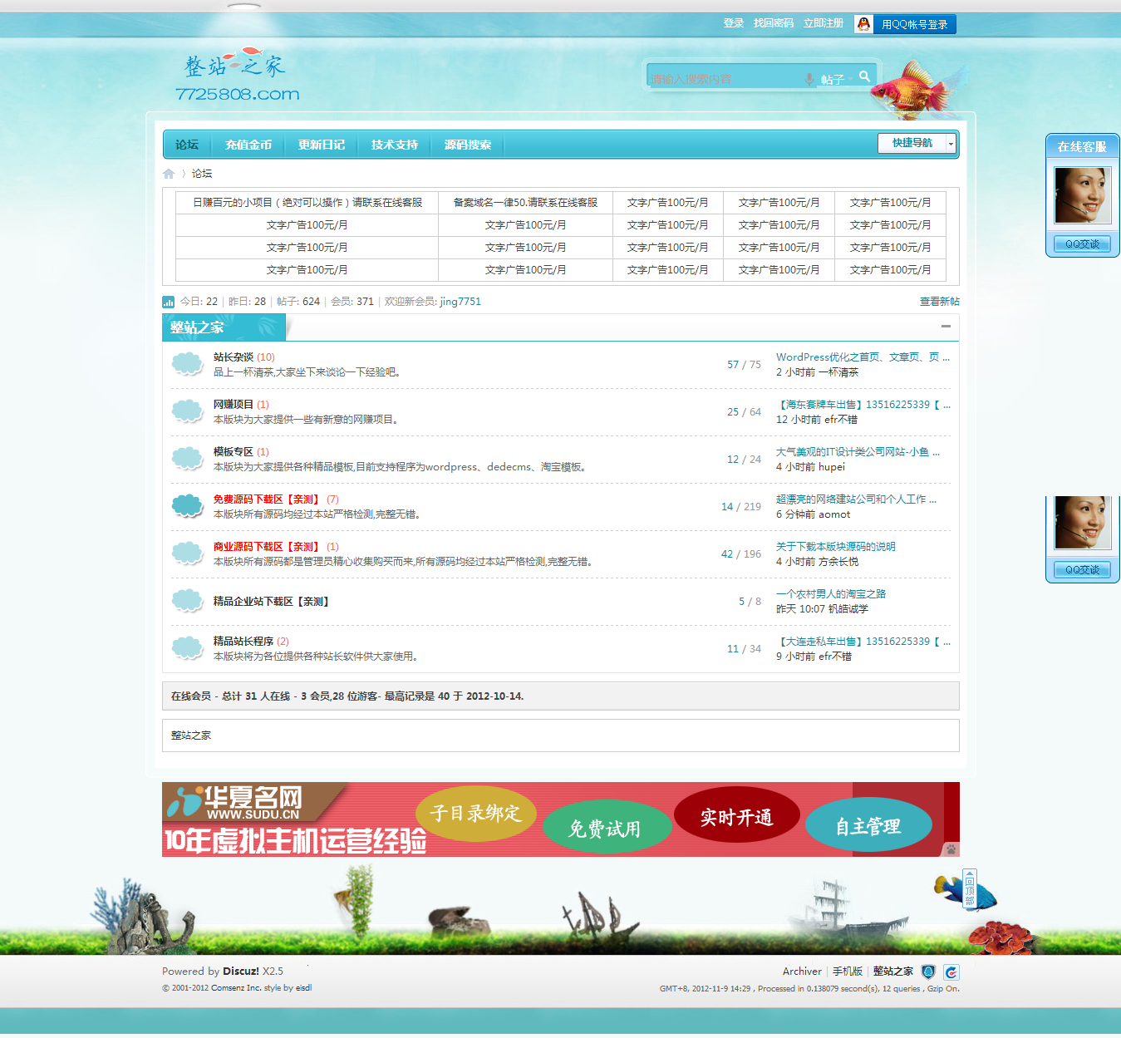1121x1038 pixels.
Task: Go to the 源码搜索 navigation tab
Action: click(x=468, y=145)
